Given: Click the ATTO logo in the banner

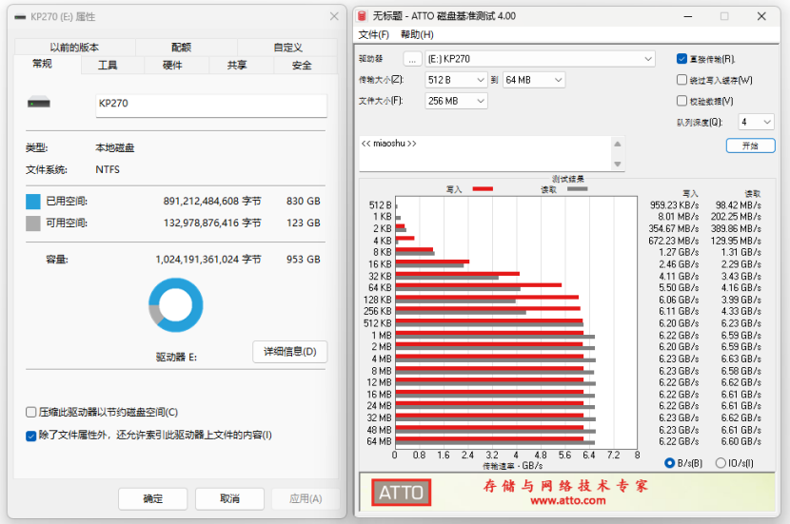Looking at the screenshot, I should (x=401, y=493).
